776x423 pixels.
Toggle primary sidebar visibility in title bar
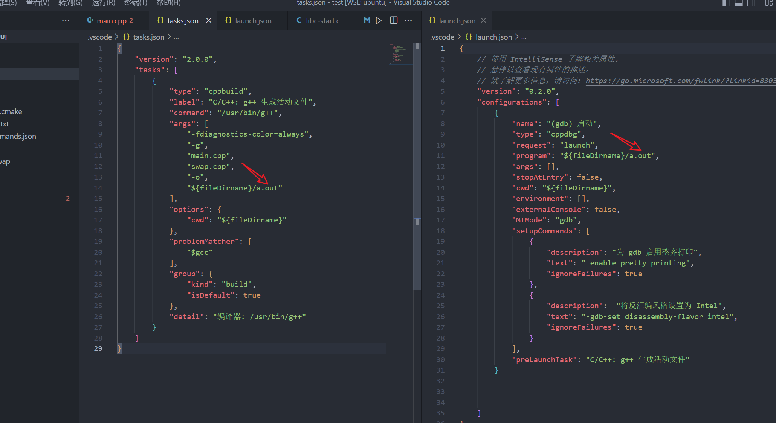click(x=726, y=3)
